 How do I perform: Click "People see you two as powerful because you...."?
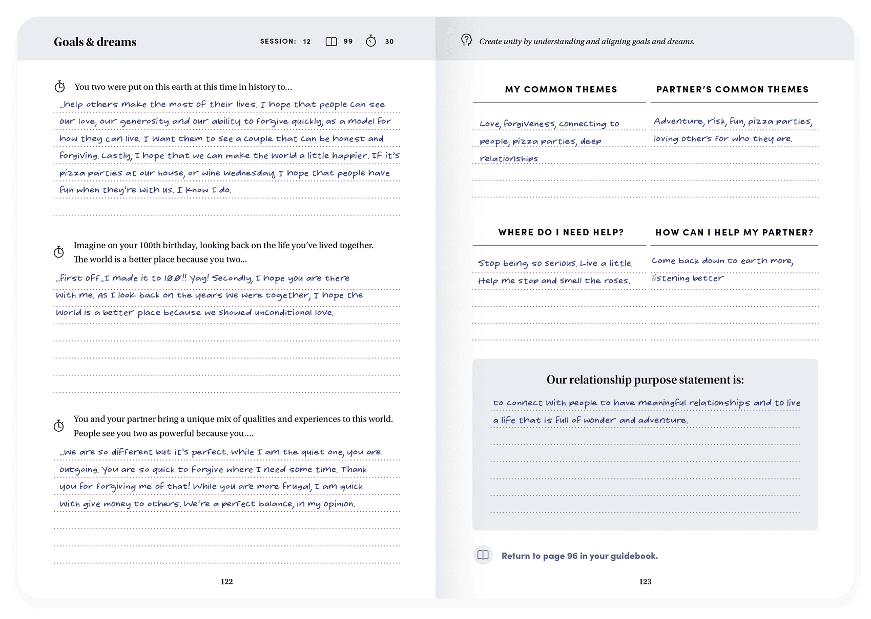click(163, 433)
